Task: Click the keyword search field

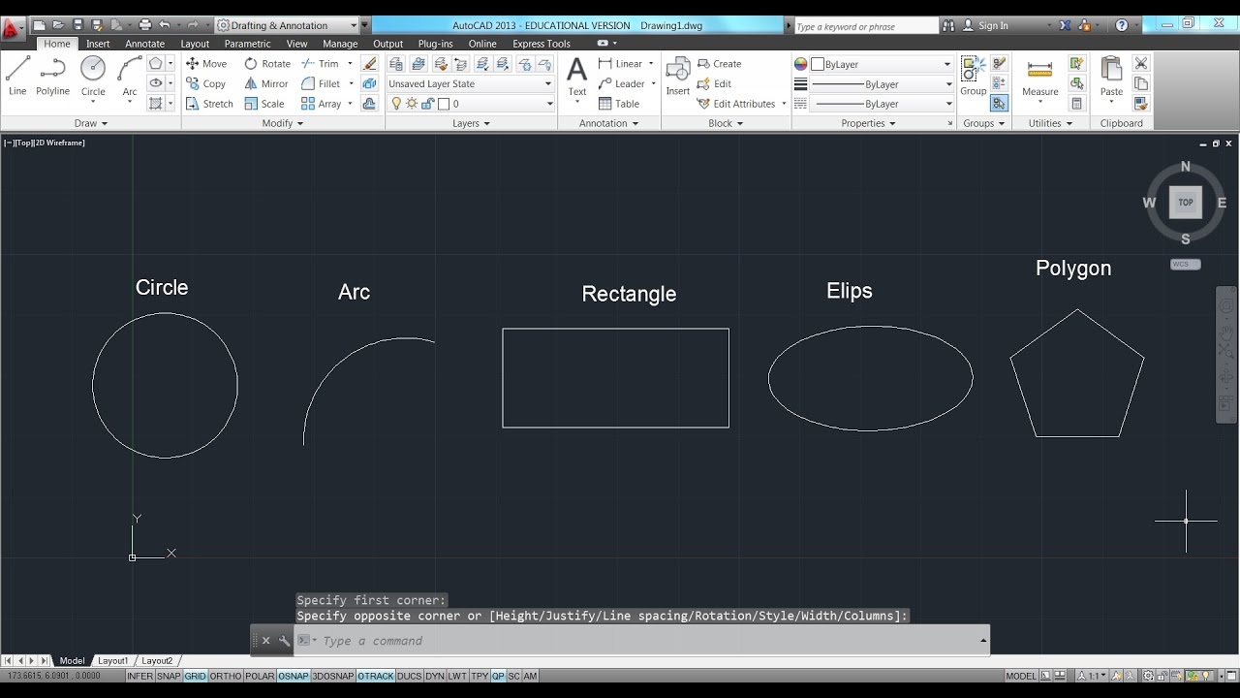Action: 865,26
